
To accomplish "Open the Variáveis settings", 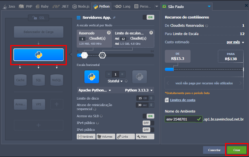I will (86, 136).
